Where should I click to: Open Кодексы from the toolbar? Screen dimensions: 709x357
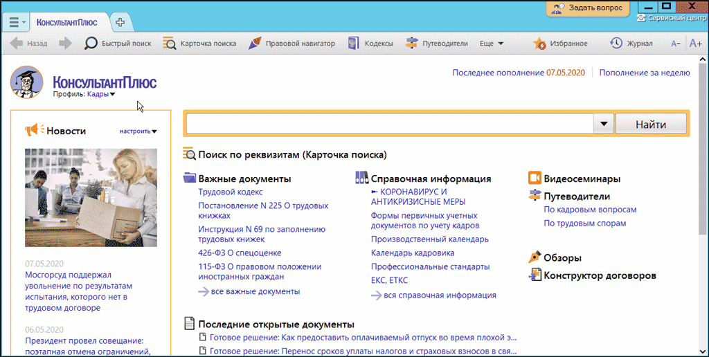(x=370, y=44)
